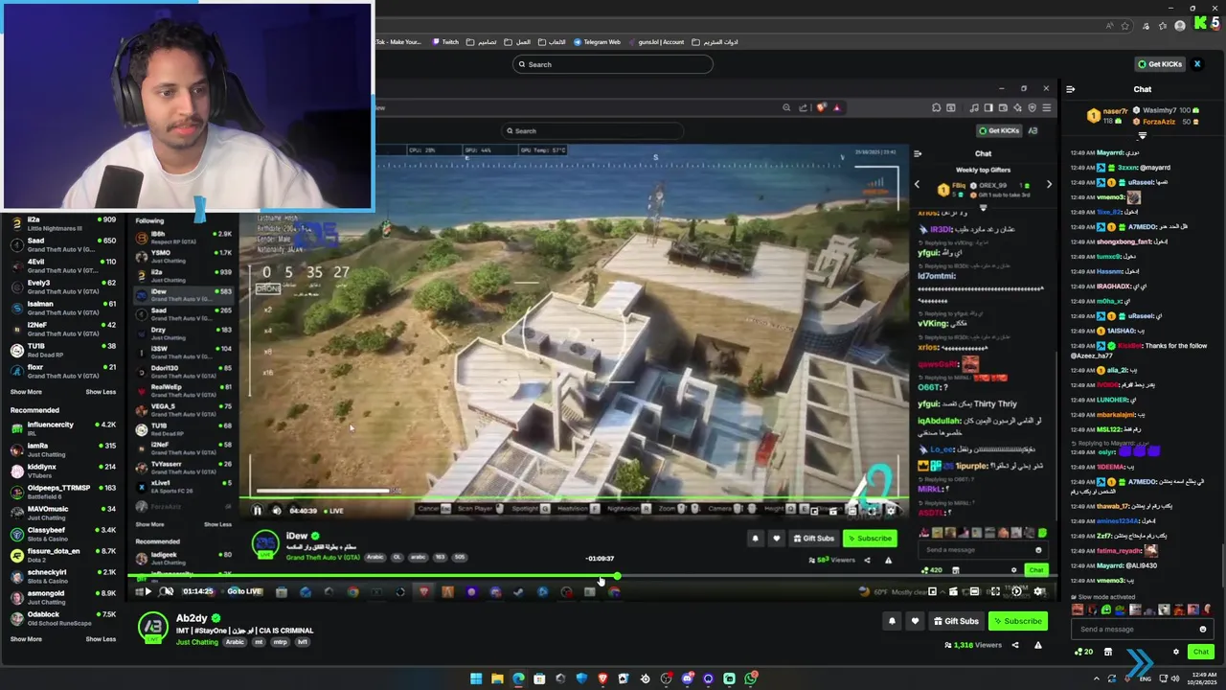The width and height of the screenshot is (1226, 690).
Task: Open the Just Chatting category under Ab2dy
Action: (x=197, y=642)
